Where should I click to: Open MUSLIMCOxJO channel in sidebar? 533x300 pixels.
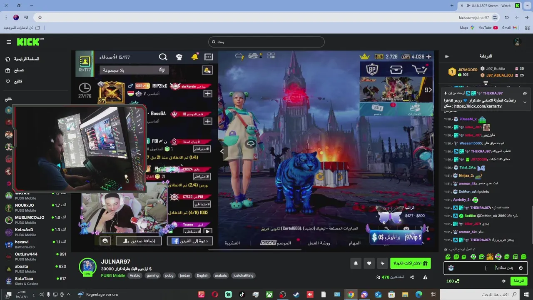click(x=35, y=220)
